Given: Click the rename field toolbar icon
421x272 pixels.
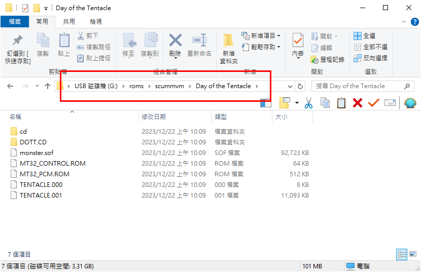Looking at the screenshot, I should (x=390, y=103).
